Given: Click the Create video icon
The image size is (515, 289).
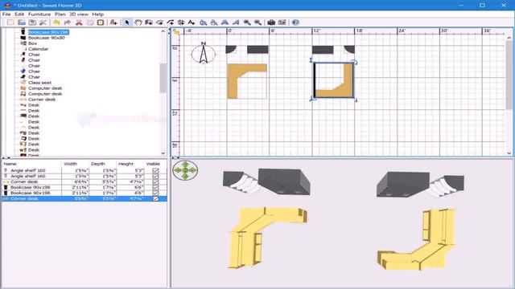Looking at the screenshot, I should [282, 22].
